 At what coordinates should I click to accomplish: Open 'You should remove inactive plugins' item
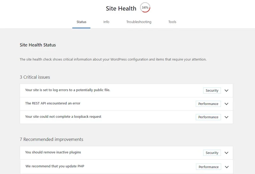[126, 153]
